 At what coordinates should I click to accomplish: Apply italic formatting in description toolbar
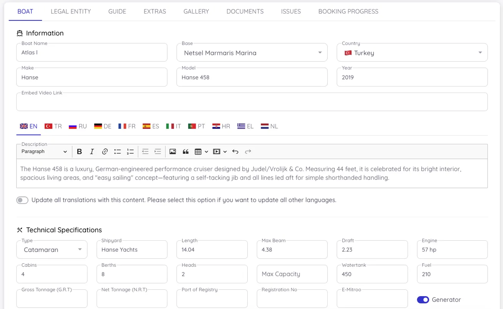click(92, 151)
